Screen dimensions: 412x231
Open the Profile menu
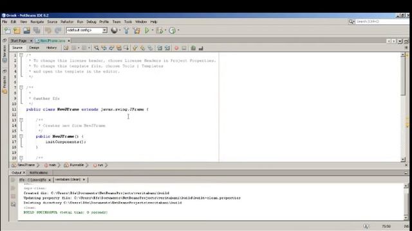click(104, 22)
